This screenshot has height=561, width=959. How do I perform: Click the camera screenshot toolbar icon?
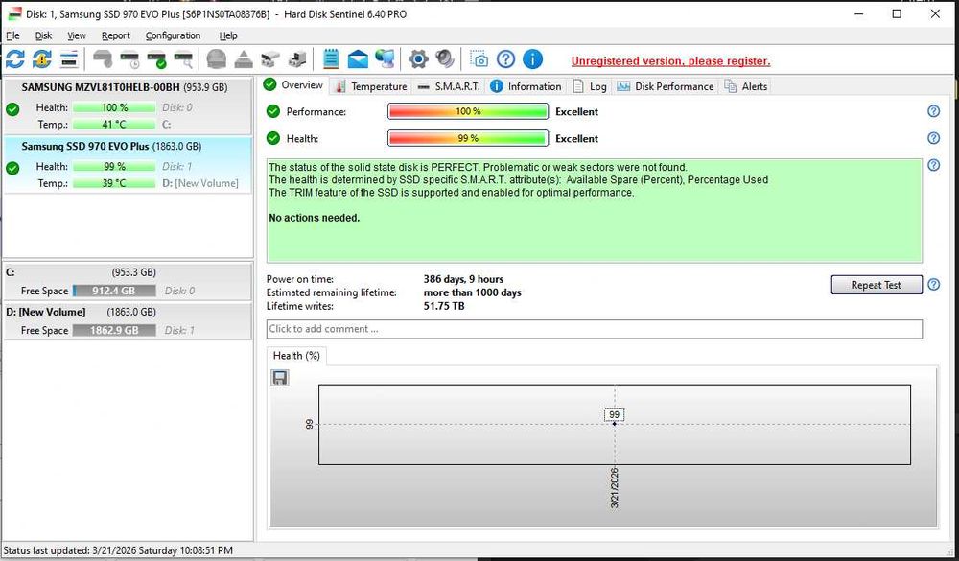click(x=479, y=59)
